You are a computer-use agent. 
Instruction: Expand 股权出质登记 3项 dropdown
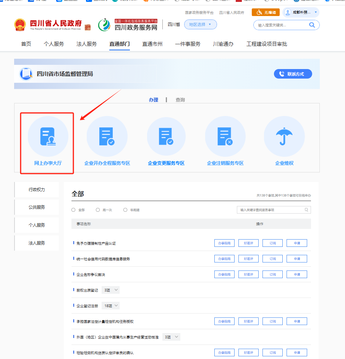coord(111,290)
